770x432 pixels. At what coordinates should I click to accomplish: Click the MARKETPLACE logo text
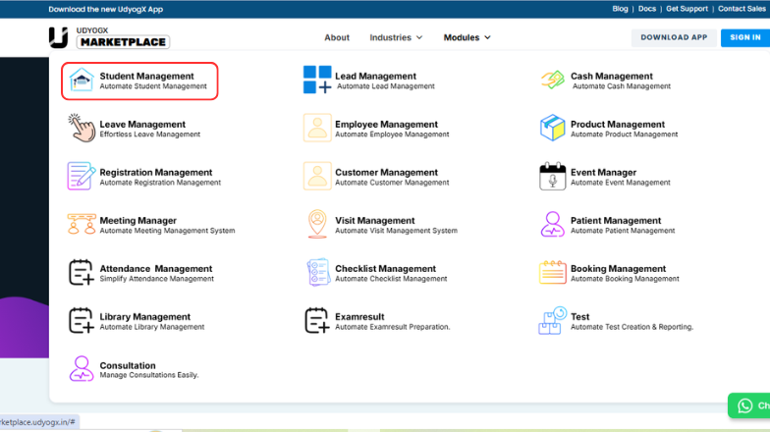(x=123, y=42)
